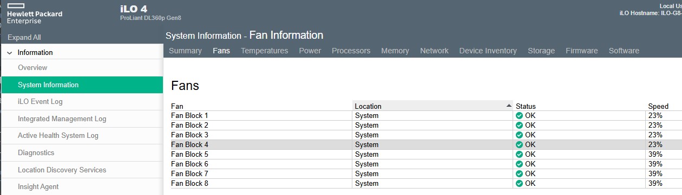Collapse the Information section chevron

point(10,53)
